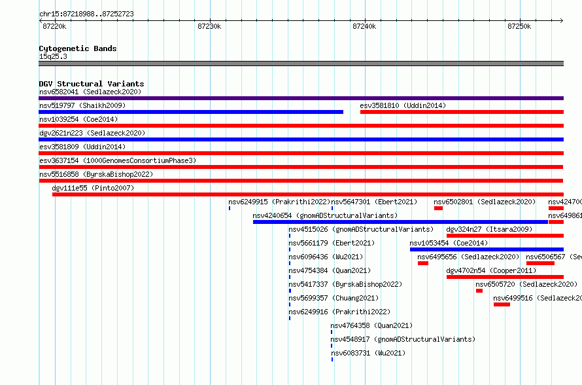Select the 15q25.3 band label
Viewport: 582px width, 385px height.
point(53,56)
